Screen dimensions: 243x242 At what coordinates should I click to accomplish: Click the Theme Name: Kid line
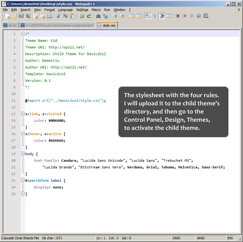41,41
